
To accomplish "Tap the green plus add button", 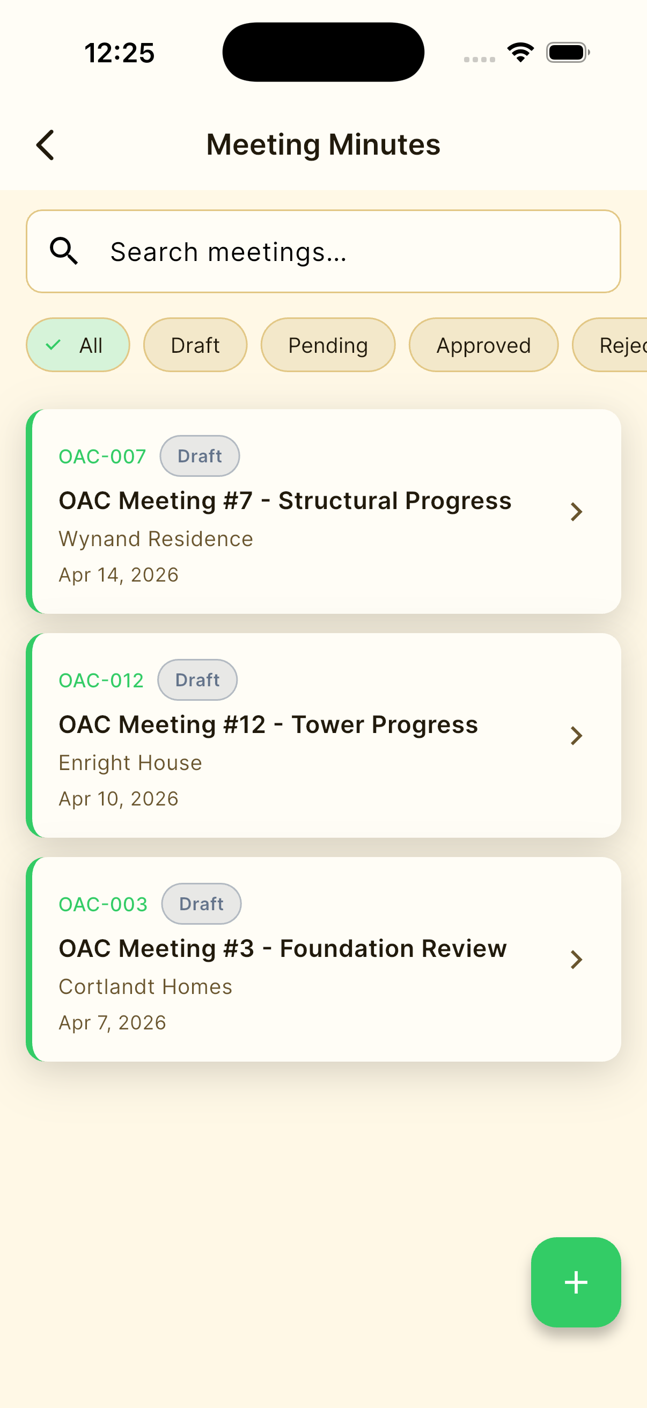I will coord(576,1282).
